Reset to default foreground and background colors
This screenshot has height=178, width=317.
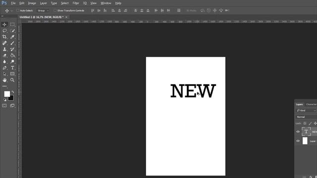[5, 100]
